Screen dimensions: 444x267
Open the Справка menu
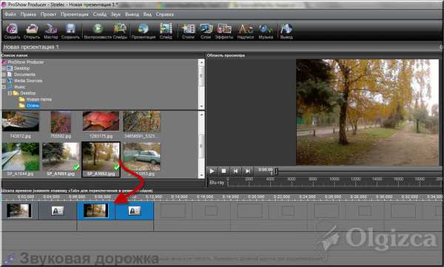pyautogui.click(x=164, y=15)
